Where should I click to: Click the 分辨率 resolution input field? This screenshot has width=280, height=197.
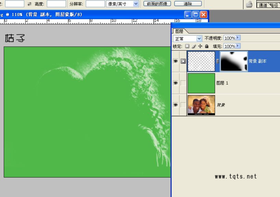pos(95,4)
